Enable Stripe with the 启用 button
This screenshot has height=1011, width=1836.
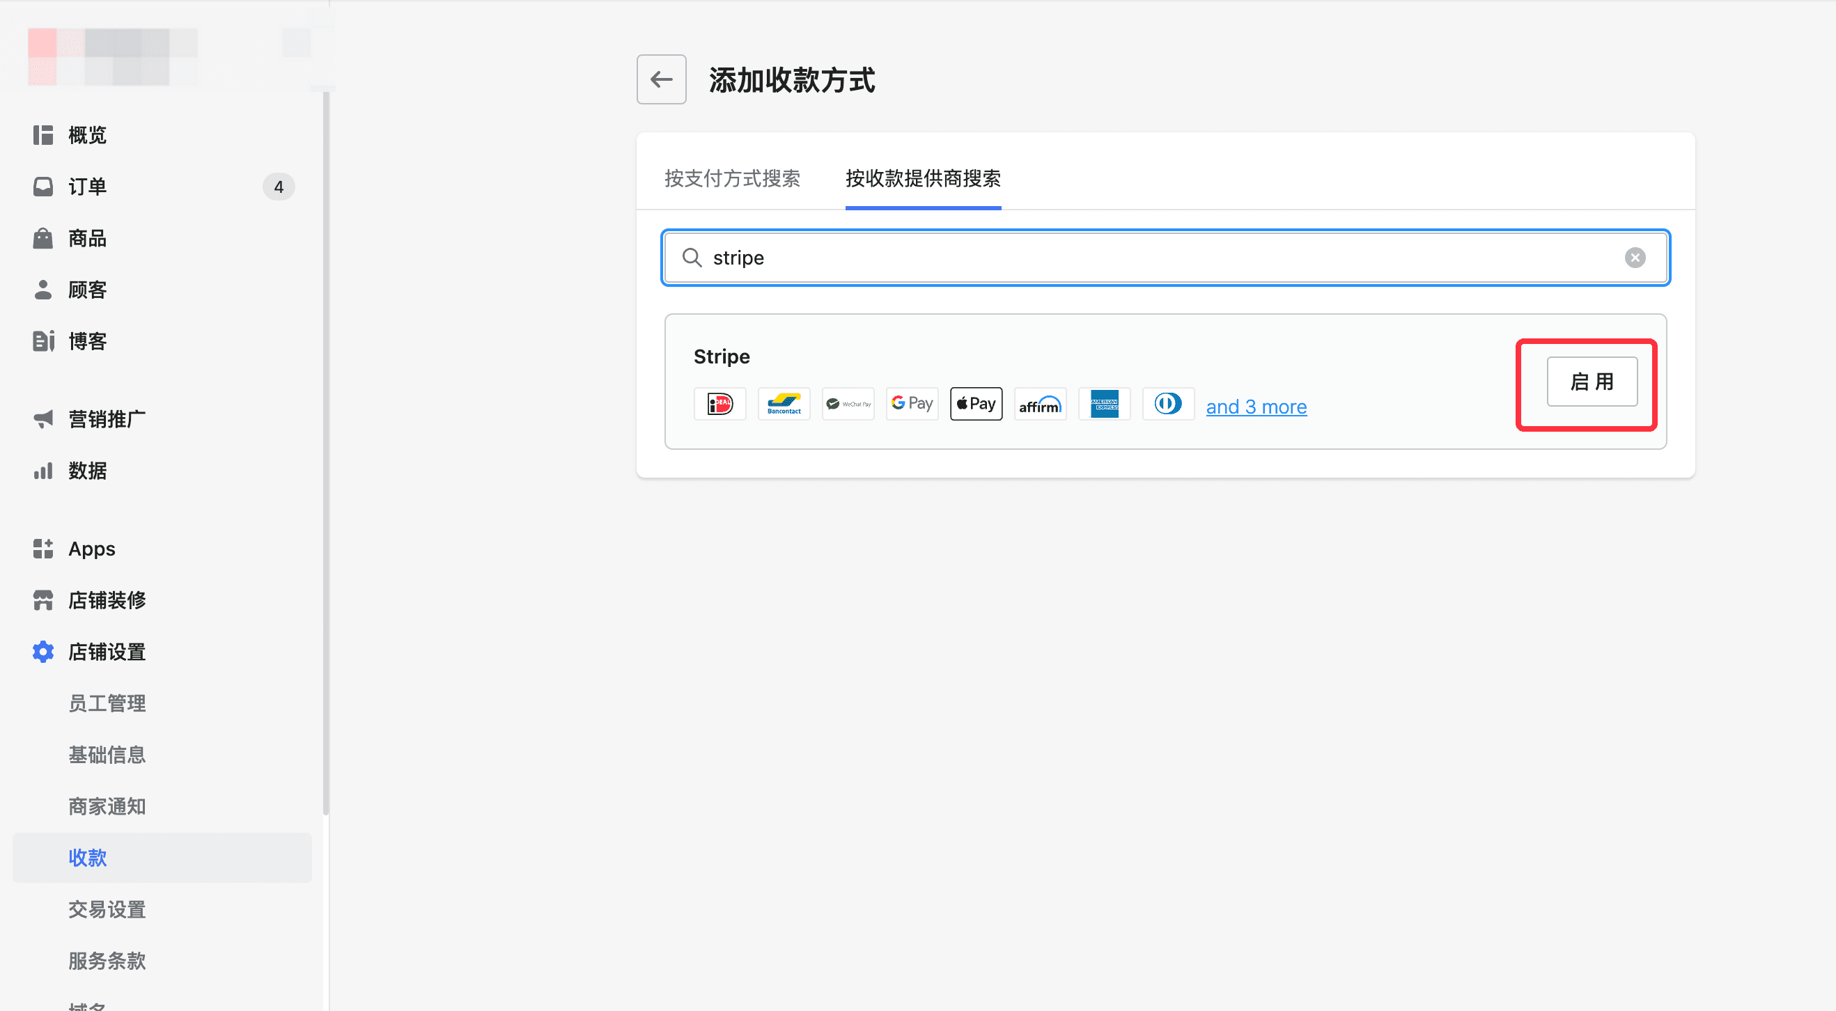coord(1592,382)
